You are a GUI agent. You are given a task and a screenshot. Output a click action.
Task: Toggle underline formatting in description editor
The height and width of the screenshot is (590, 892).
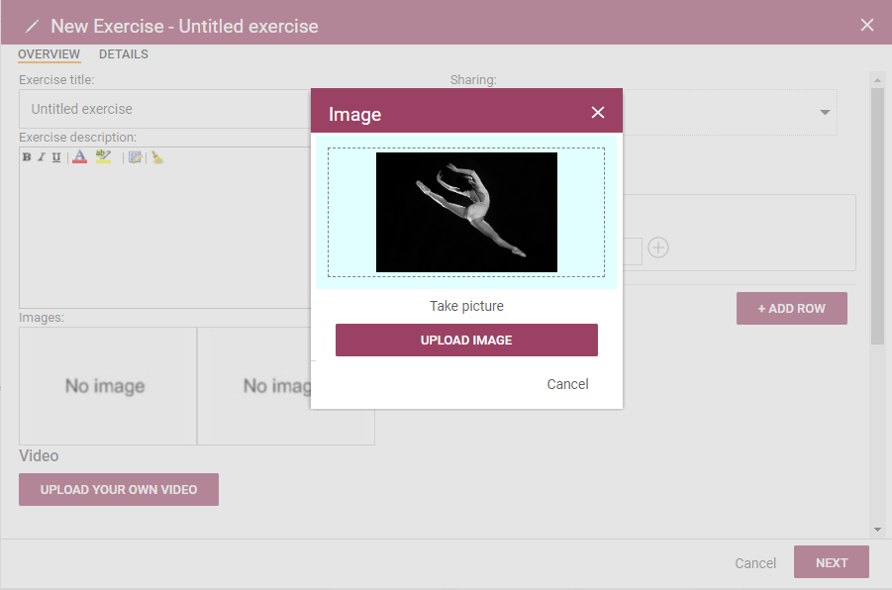[56, 157]
